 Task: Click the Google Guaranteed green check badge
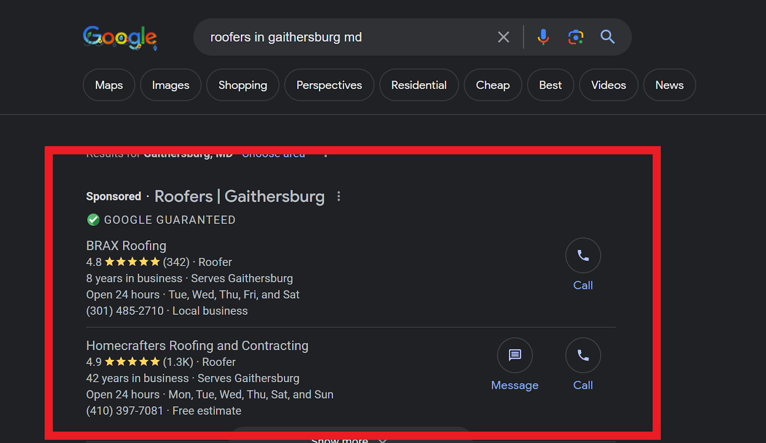coord(93,220)
